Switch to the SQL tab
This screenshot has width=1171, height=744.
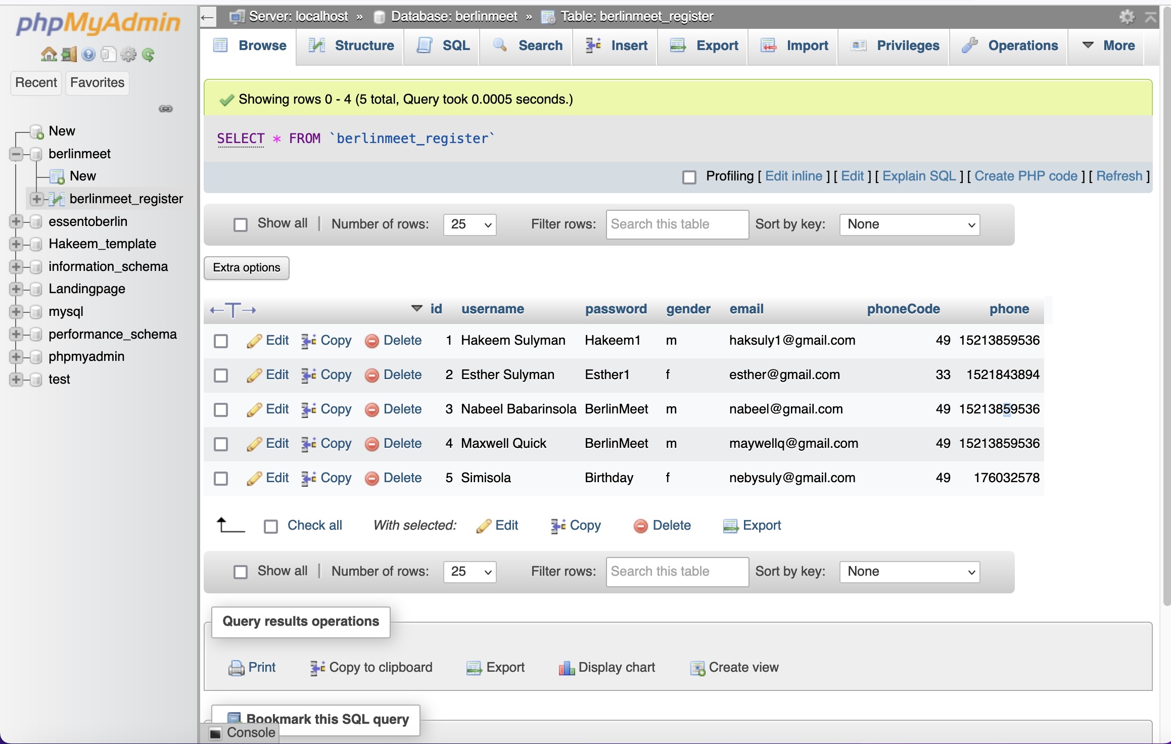pos(442,45)
